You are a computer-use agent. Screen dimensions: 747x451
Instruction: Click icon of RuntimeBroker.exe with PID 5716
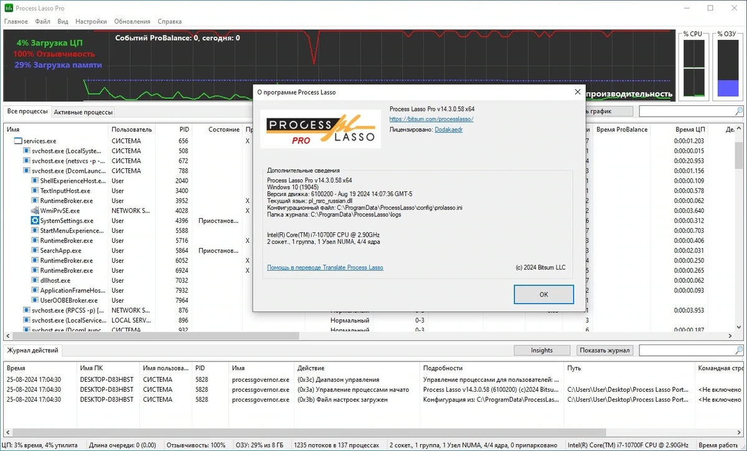coord(35,240)
